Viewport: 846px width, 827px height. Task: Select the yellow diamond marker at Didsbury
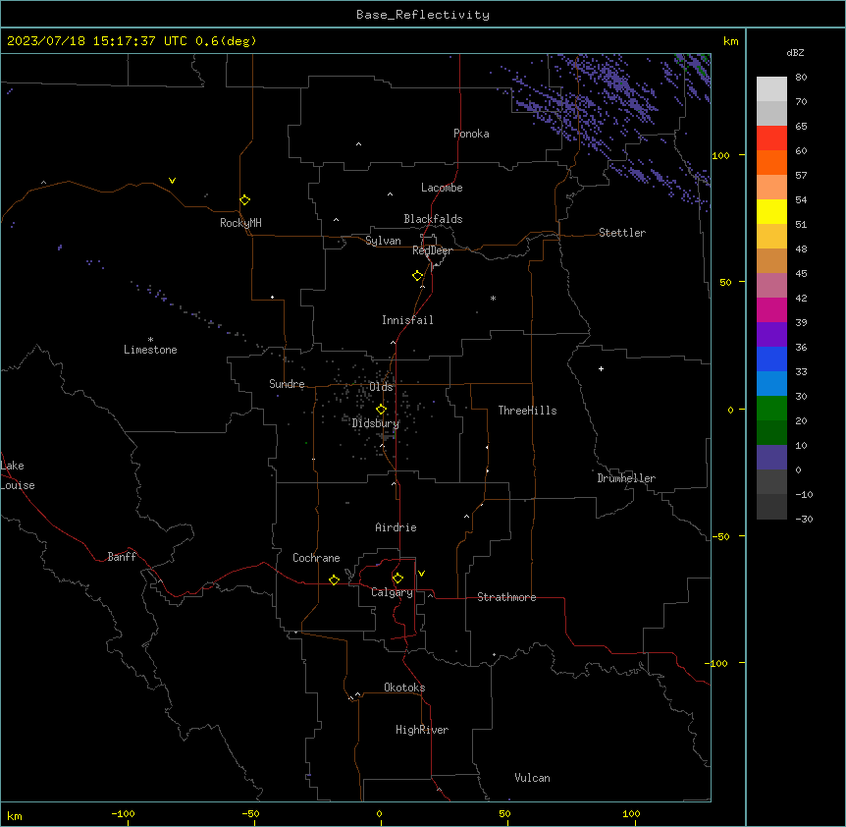point(381,410)
